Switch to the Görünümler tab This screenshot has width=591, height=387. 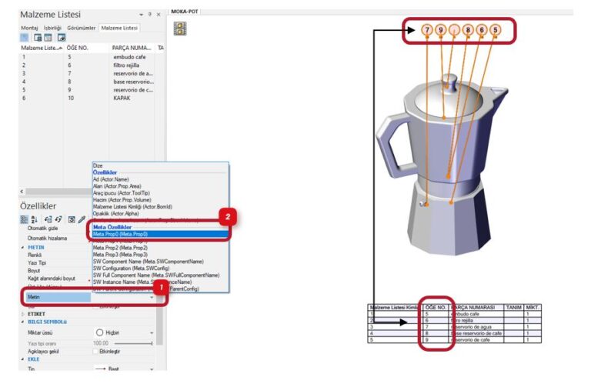click(82, 27)
